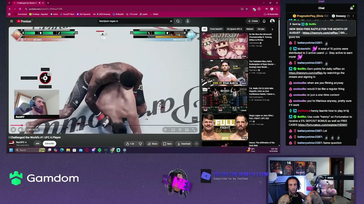
Task: Open the 2025 NBA Playoffs video thumbnail
Action: [x=225, y=100]
